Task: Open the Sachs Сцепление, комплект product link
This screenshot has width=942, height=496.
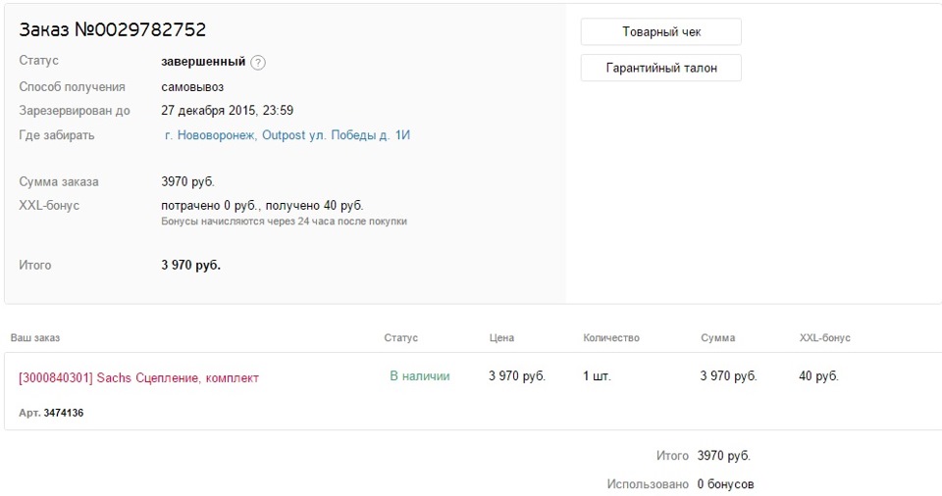Action: coord(138,377)
